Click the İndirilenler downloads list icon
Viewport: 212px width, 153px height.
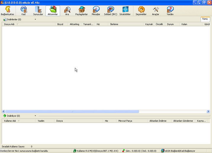5,20
